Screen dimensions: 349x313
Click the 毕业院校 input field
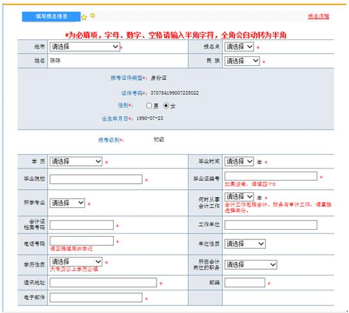(x=96, y=179)
